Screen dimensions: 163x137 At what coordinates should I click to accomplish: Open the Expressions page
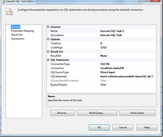tap(18, 39)
